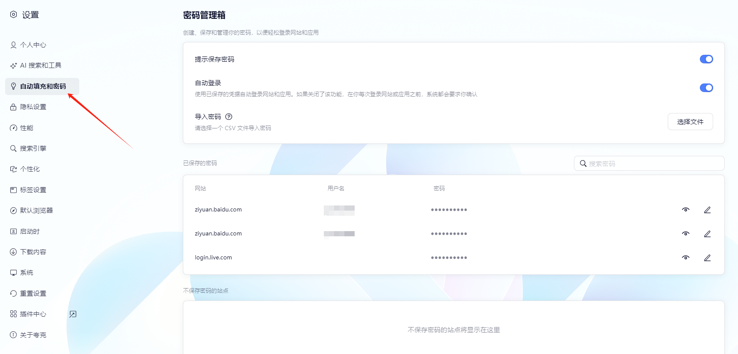Edit login.live.com saved password
The height and width of the screenshot is (354, 738).
click(x=707, y=258)
